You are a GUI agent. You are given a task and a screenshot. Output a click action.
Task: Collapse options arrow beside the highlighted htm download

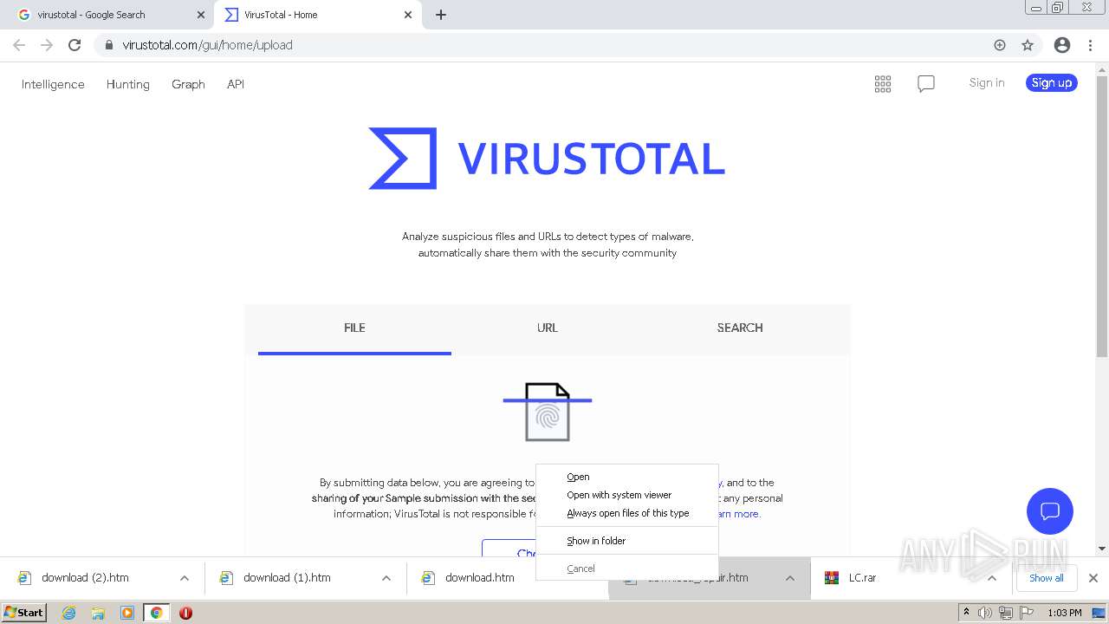coord(790,578)
